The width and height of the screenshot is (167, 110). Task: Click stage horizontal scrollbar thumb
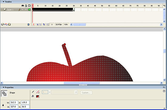(82, 83)
